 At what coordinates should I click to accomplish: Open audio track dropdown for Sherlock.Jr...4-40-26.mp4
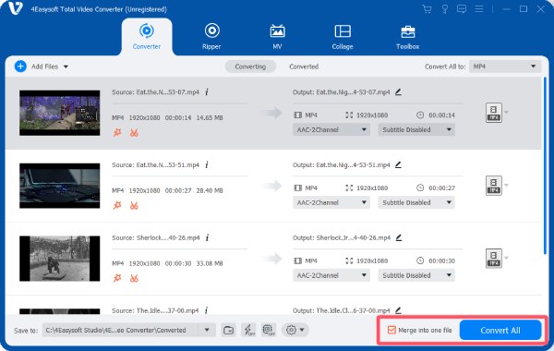[x=331, y=275]
